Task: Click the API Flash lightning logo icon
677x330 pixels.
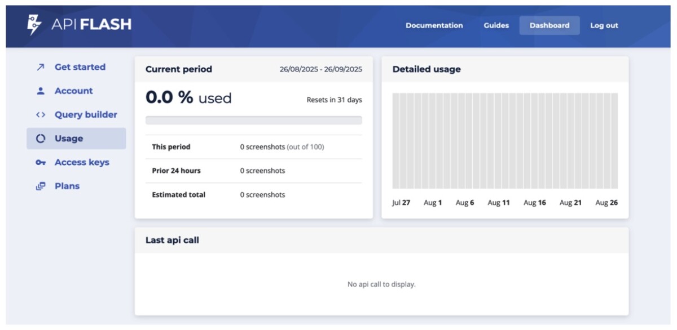Action: (34, 25)
